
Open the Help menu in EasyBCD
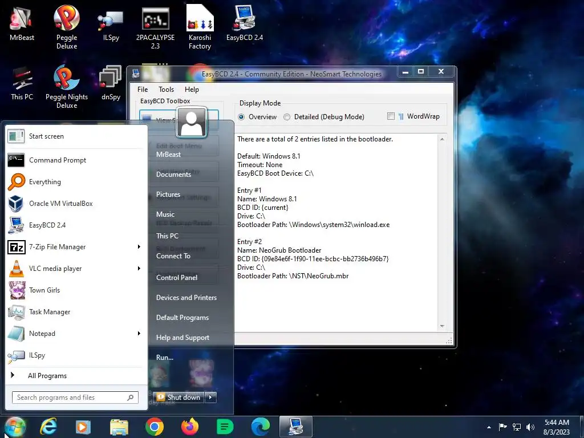click(192, 90)
